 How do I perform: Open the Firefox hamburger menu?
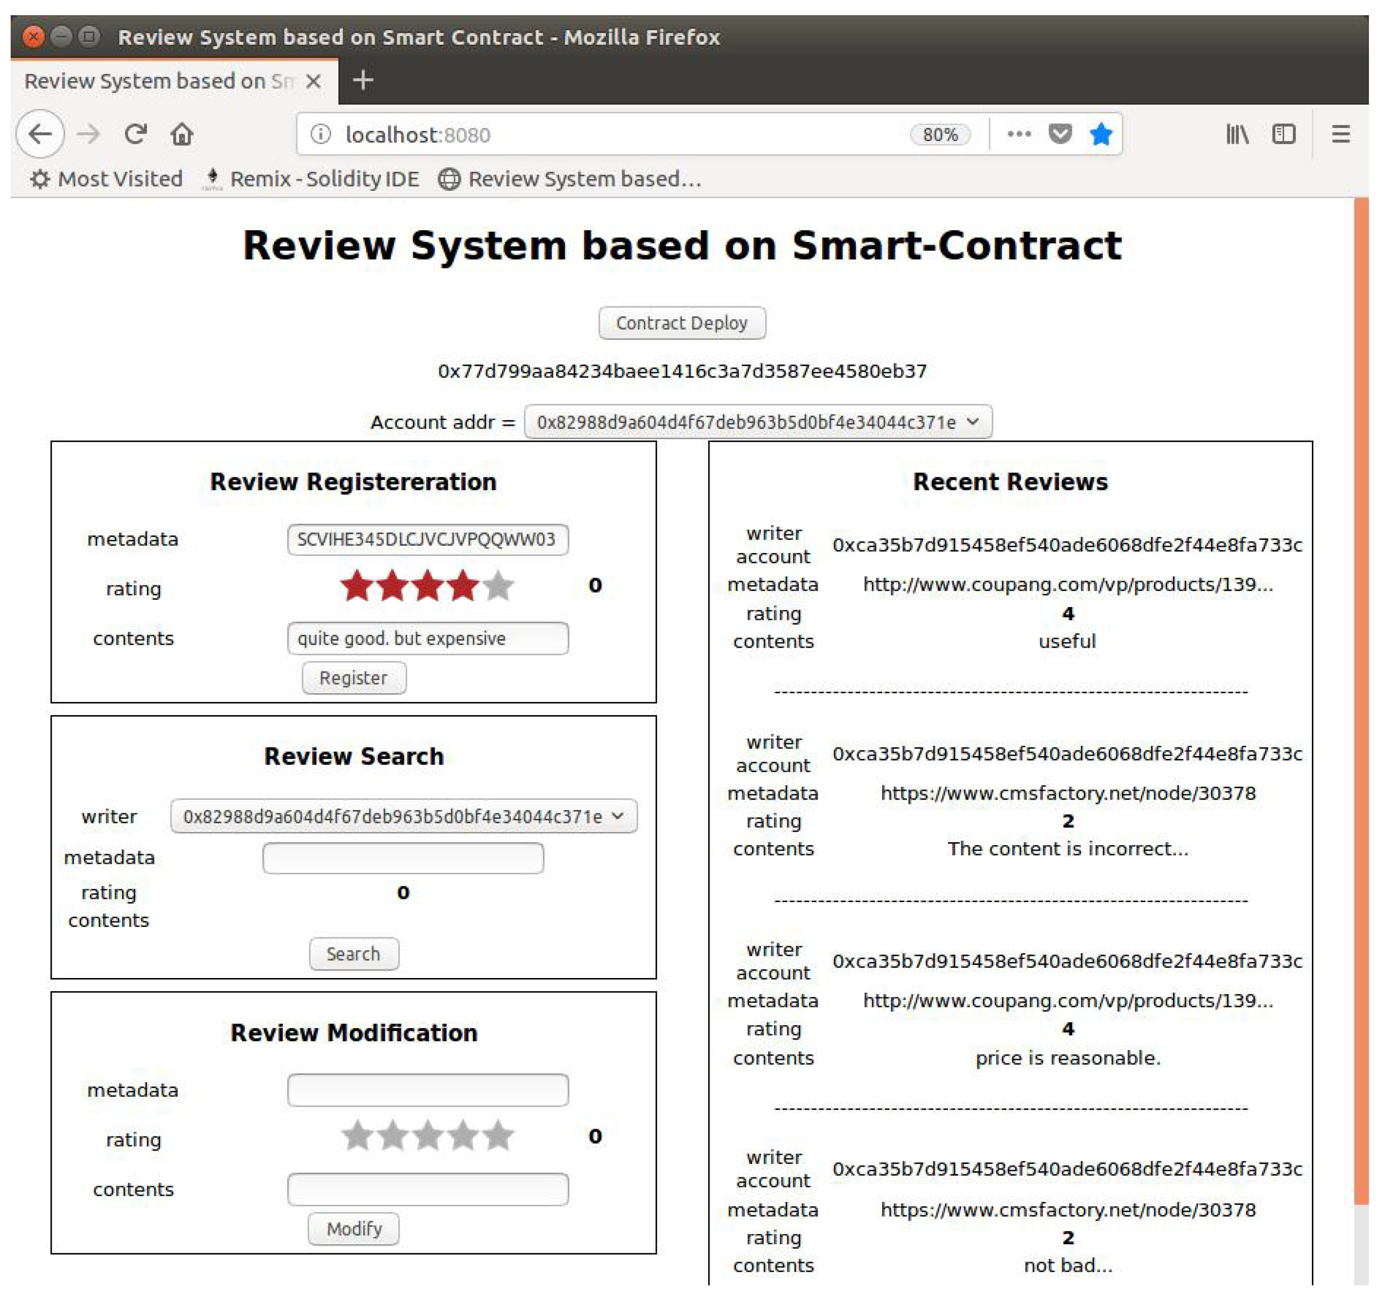pyautogui.click(x=1340, y=134)
